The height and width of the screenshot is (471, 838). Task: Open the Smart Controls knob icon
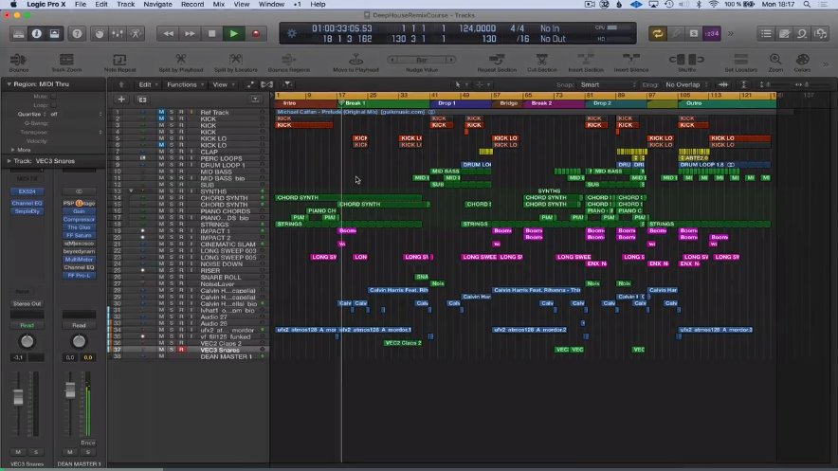[100, 34]
